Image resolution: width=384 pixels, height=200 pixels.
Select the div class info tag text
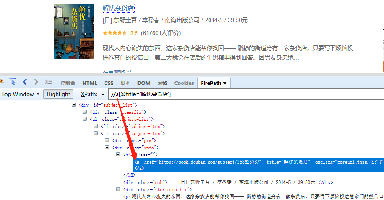135,148
